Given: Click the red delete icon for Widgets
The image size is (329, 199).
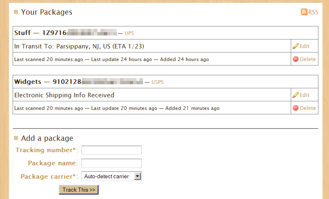Looking at the screenshot, I should point(296,108).
